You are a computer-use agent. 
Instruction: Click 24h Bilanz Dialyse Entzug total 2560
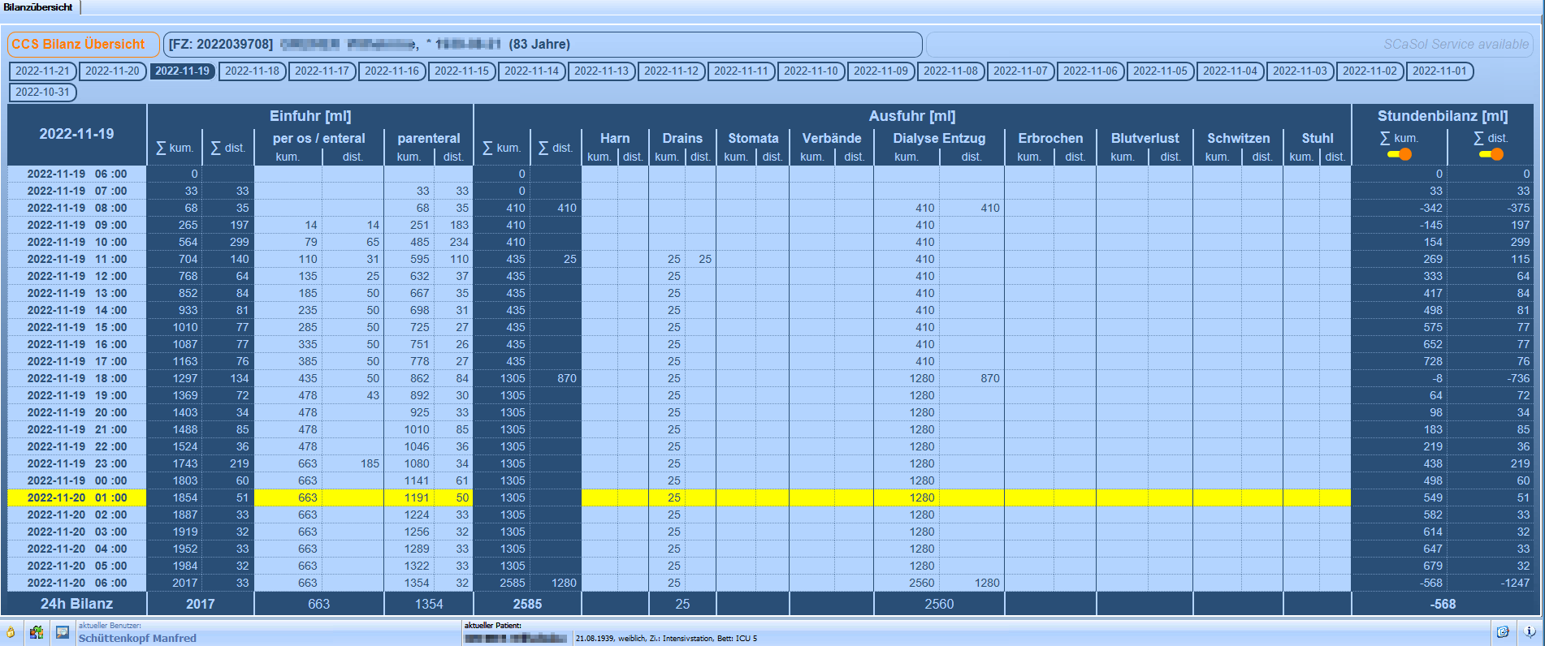click(939, 604)
